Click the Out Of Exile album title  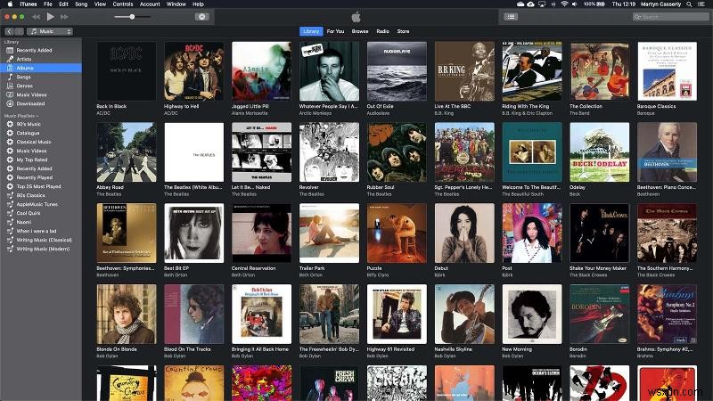[x=381, y=106]
